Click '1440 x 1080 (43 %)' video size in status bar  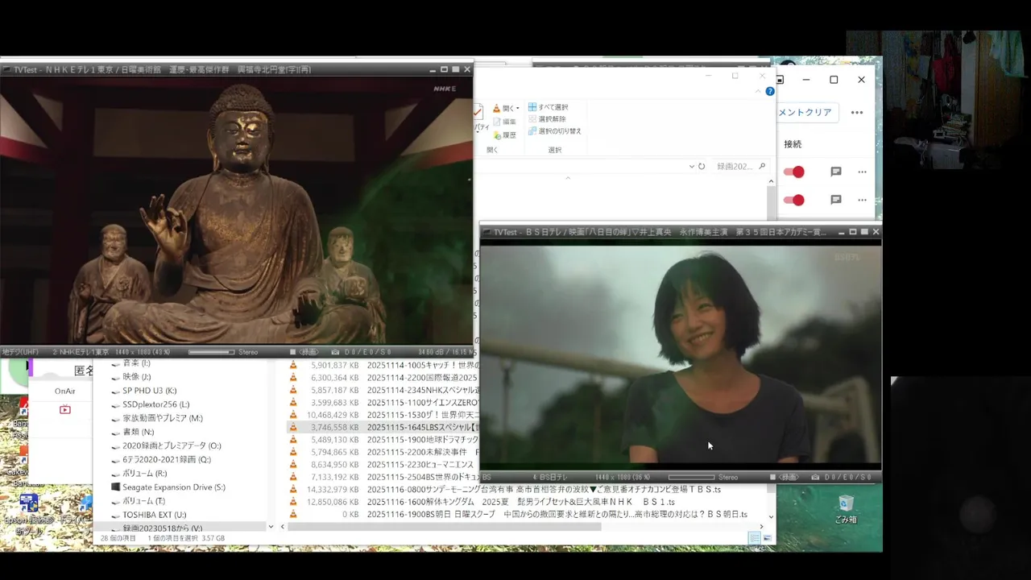(143, 352)
